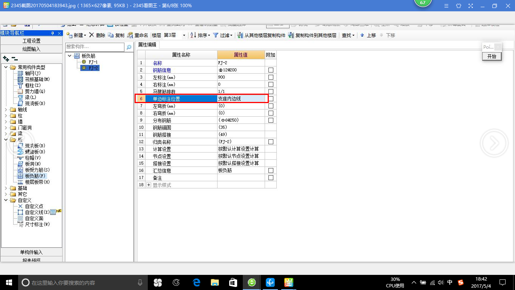
Task: Click the search magnifier beside 搜索构件
Action: point(129,47)
